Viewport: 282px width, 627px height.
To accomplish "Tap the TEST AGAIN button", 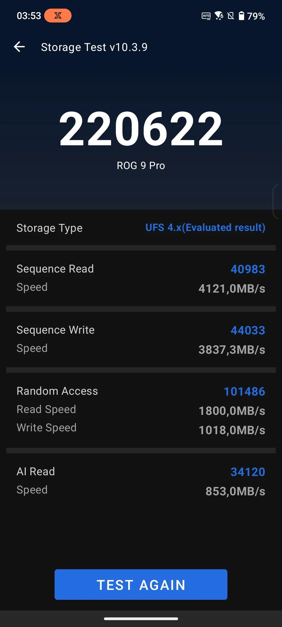I will point(141,585).
